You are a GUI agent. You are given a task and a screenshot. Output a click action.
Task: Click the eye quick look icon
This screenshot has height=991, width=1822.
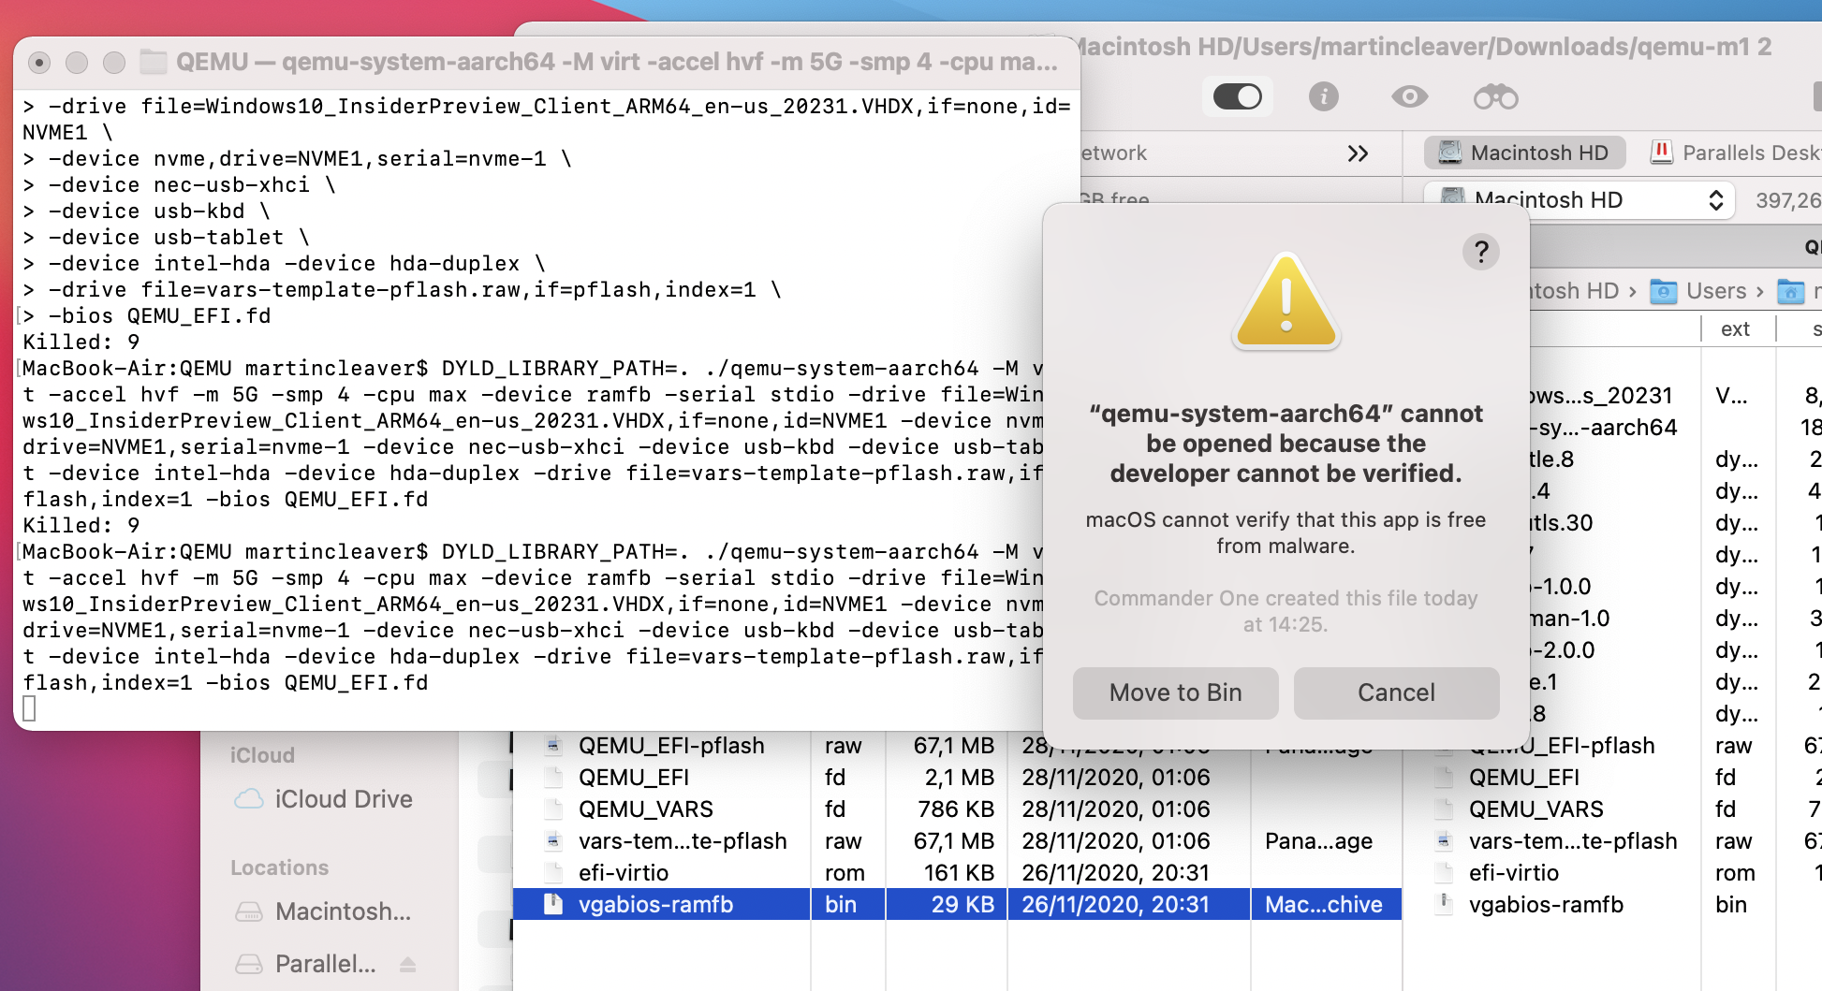click(1409, 96)
